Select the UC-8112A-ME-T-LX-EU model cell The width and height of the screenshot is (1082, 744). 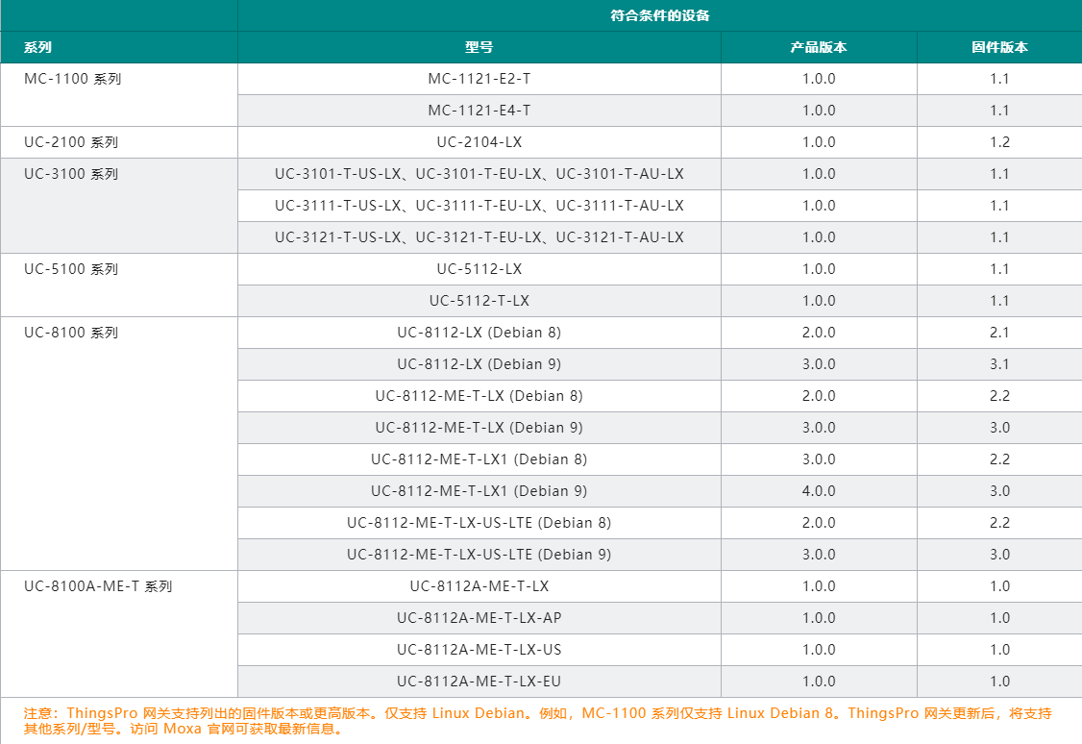click(479, 682)
